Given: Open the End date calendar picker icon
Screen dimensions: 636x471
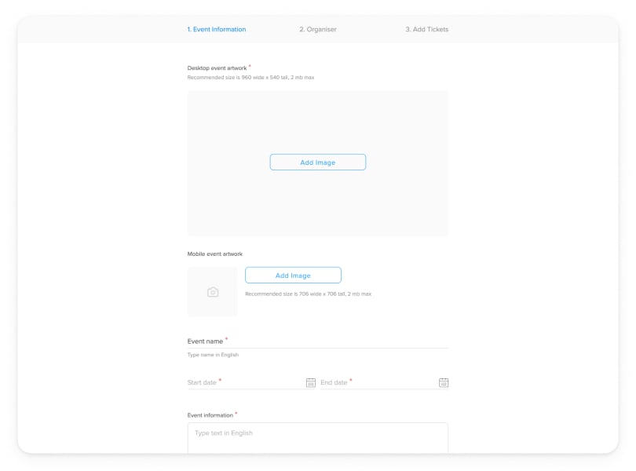Looking at the screenshot, I should (443, 383).
